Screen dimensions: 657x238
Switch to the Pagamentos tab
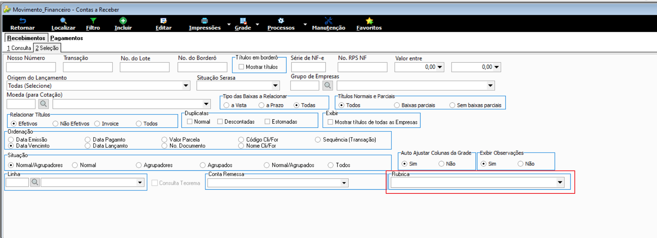point(67,38)
